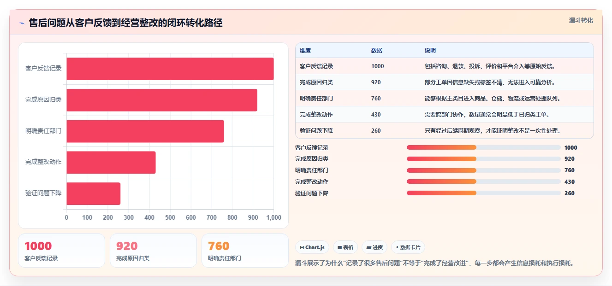Click the 完成原因归类 bar in the chart
612x286 pixels.
point(162,100)
